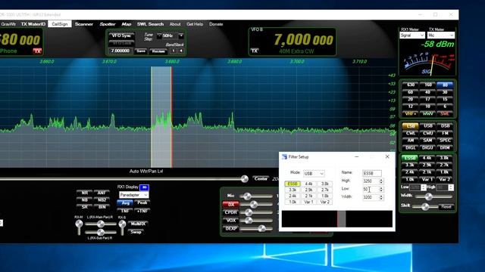Toggle the red DX button
Screen dimensions: 485x272
230,205
